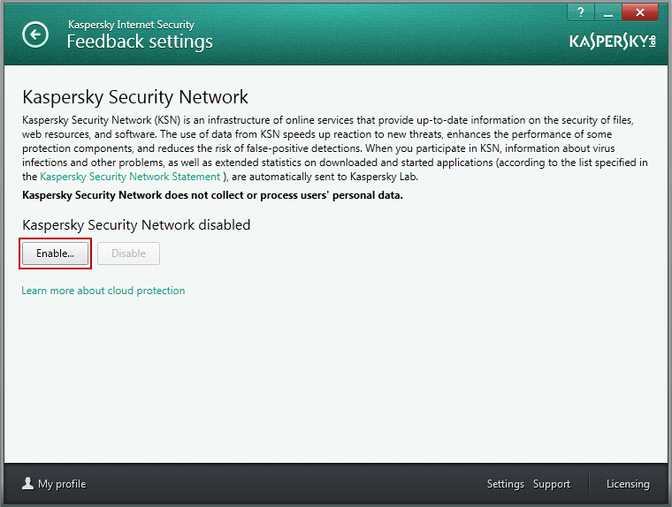Click the Feedback settings page title
672x507 pixels.
pos(140,42)
